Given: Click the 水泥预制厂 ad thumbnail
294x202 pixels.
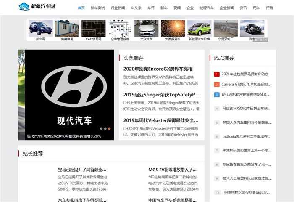Looking at the screenshot, I should [x=226, y=28].
